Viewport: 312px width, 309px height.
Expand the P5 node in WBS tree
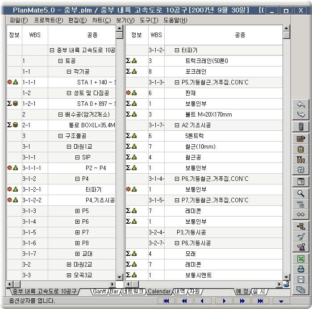pyautogui.click(x=78, y=211)
